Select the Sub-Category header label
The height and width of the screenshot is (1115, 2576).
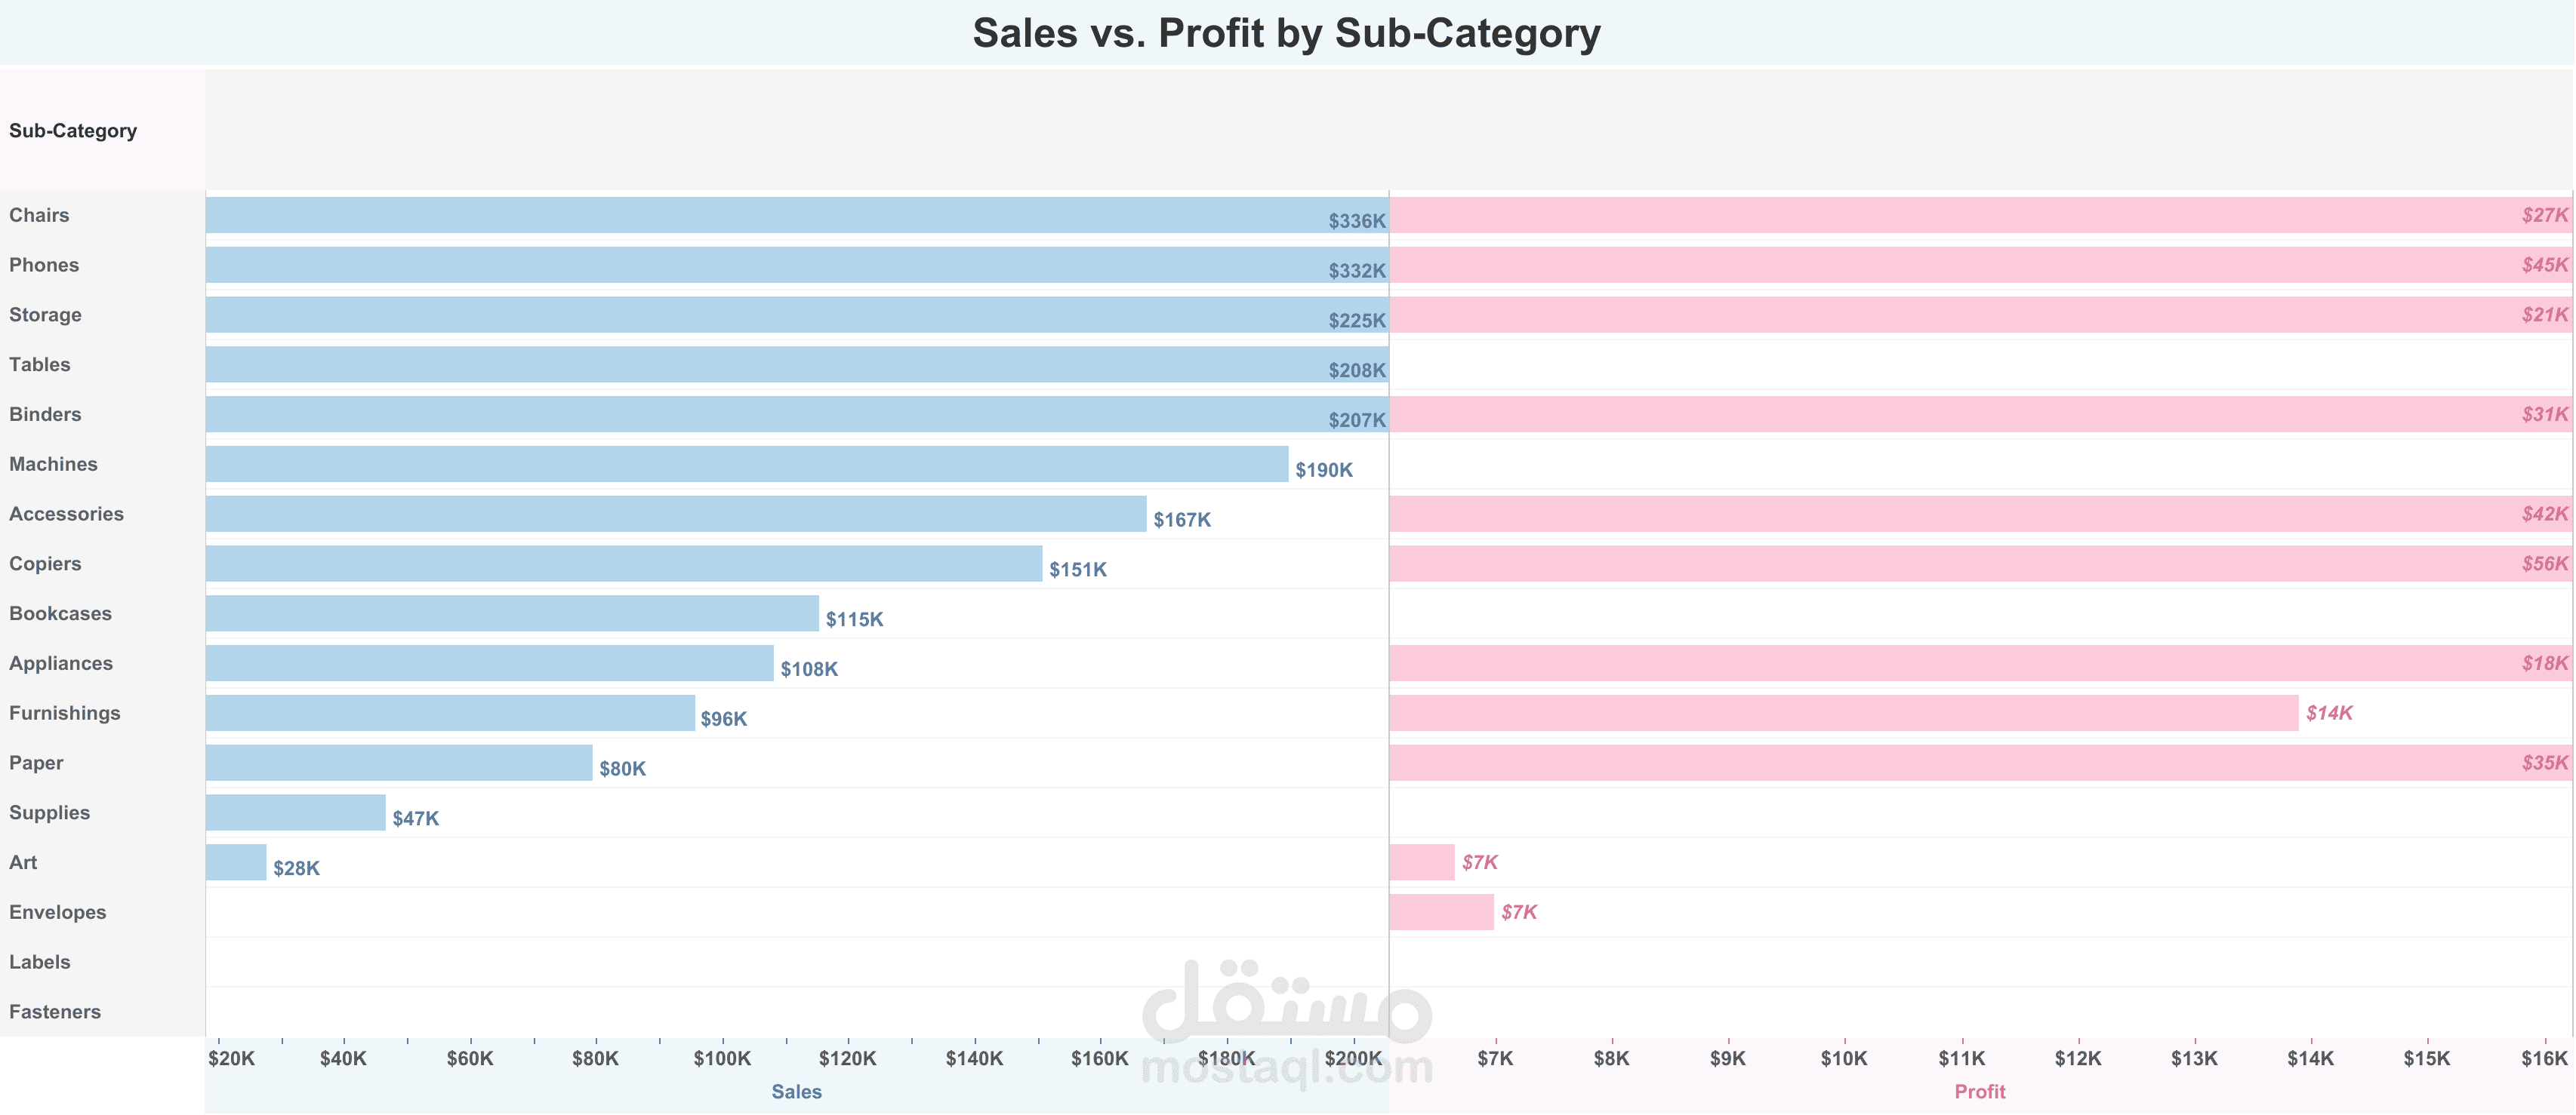coord(73,131)
